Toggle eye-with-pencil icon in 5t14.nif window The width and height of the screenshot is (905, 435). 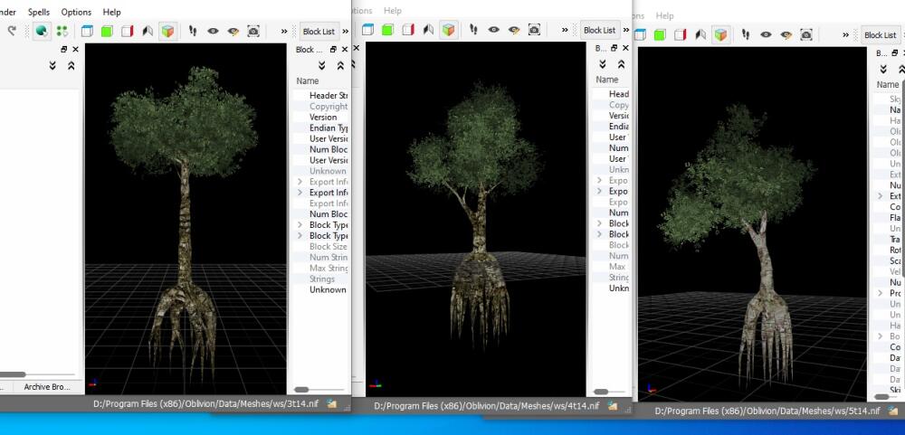(786, 35)
